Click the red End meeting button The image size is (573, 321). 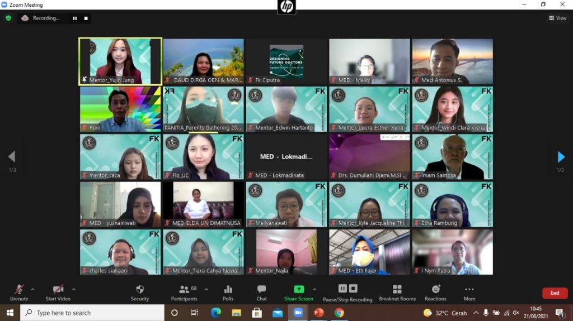click(x=555, y=293)
